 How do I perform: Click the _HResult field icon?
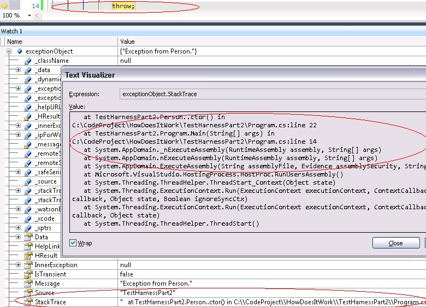point(28,116)
